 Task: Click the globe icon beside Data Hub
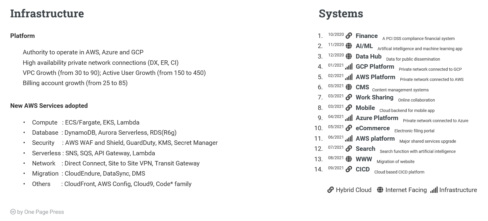coord(349,56)
